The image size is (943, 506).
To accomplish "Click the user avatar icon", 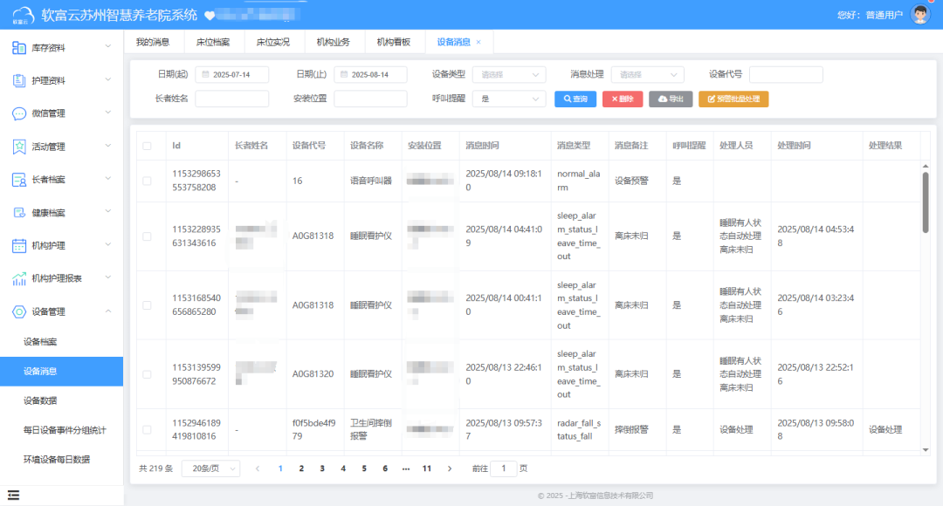I will point(920,14).
